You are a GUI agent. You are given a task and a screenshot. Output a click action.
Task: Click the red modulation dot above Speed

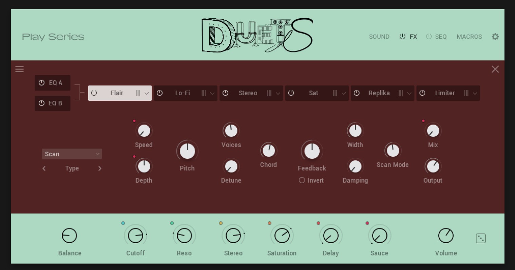click(134, 121)
